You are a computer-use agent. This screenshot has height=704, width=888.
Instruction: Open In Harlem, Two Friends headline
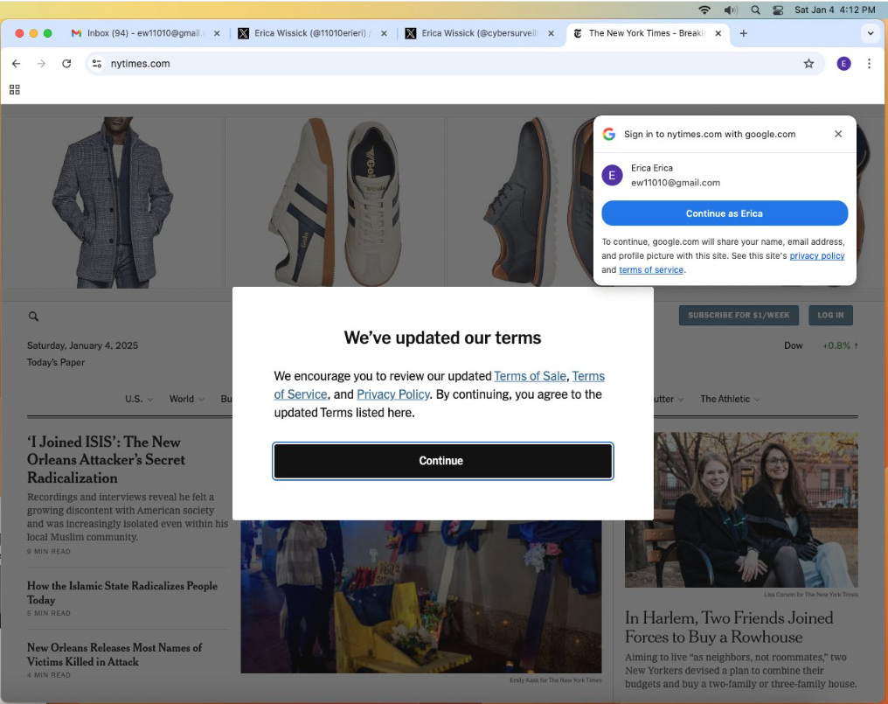[x=729, y=627]
